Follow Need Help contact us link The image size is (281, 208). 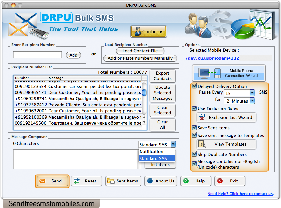241,194
